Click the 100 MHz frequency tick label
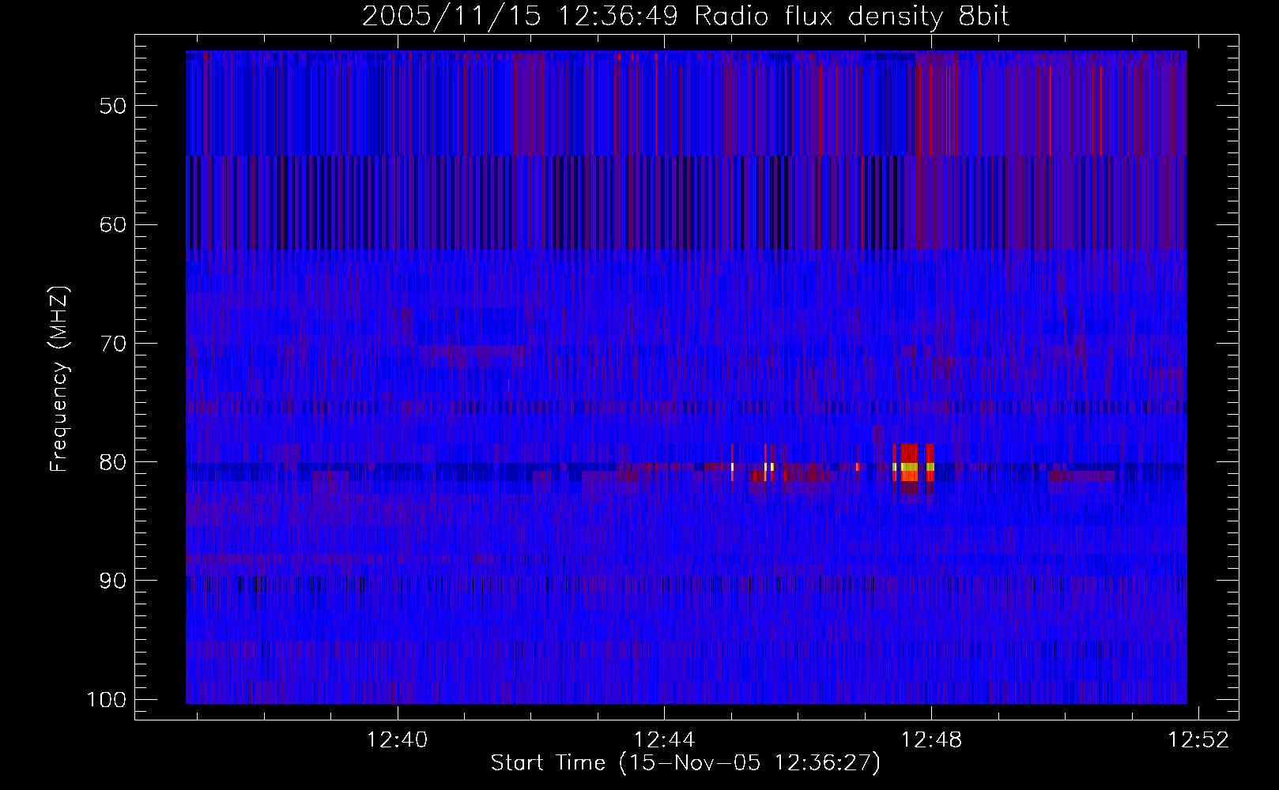Viewport: 1279px width, 790px height. [x=107, y=700]
